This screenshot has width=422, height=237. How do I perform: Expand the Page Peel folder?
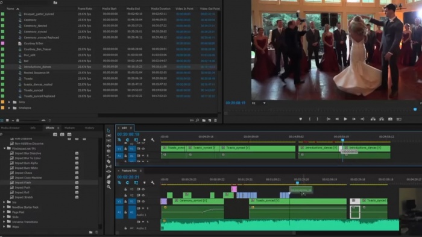(x=4, y=212)
